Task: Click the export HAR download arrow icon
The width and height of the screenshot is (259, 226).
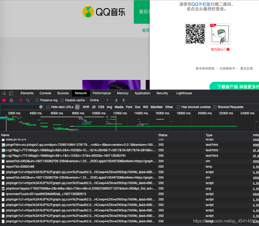Action: click(124, 100)
